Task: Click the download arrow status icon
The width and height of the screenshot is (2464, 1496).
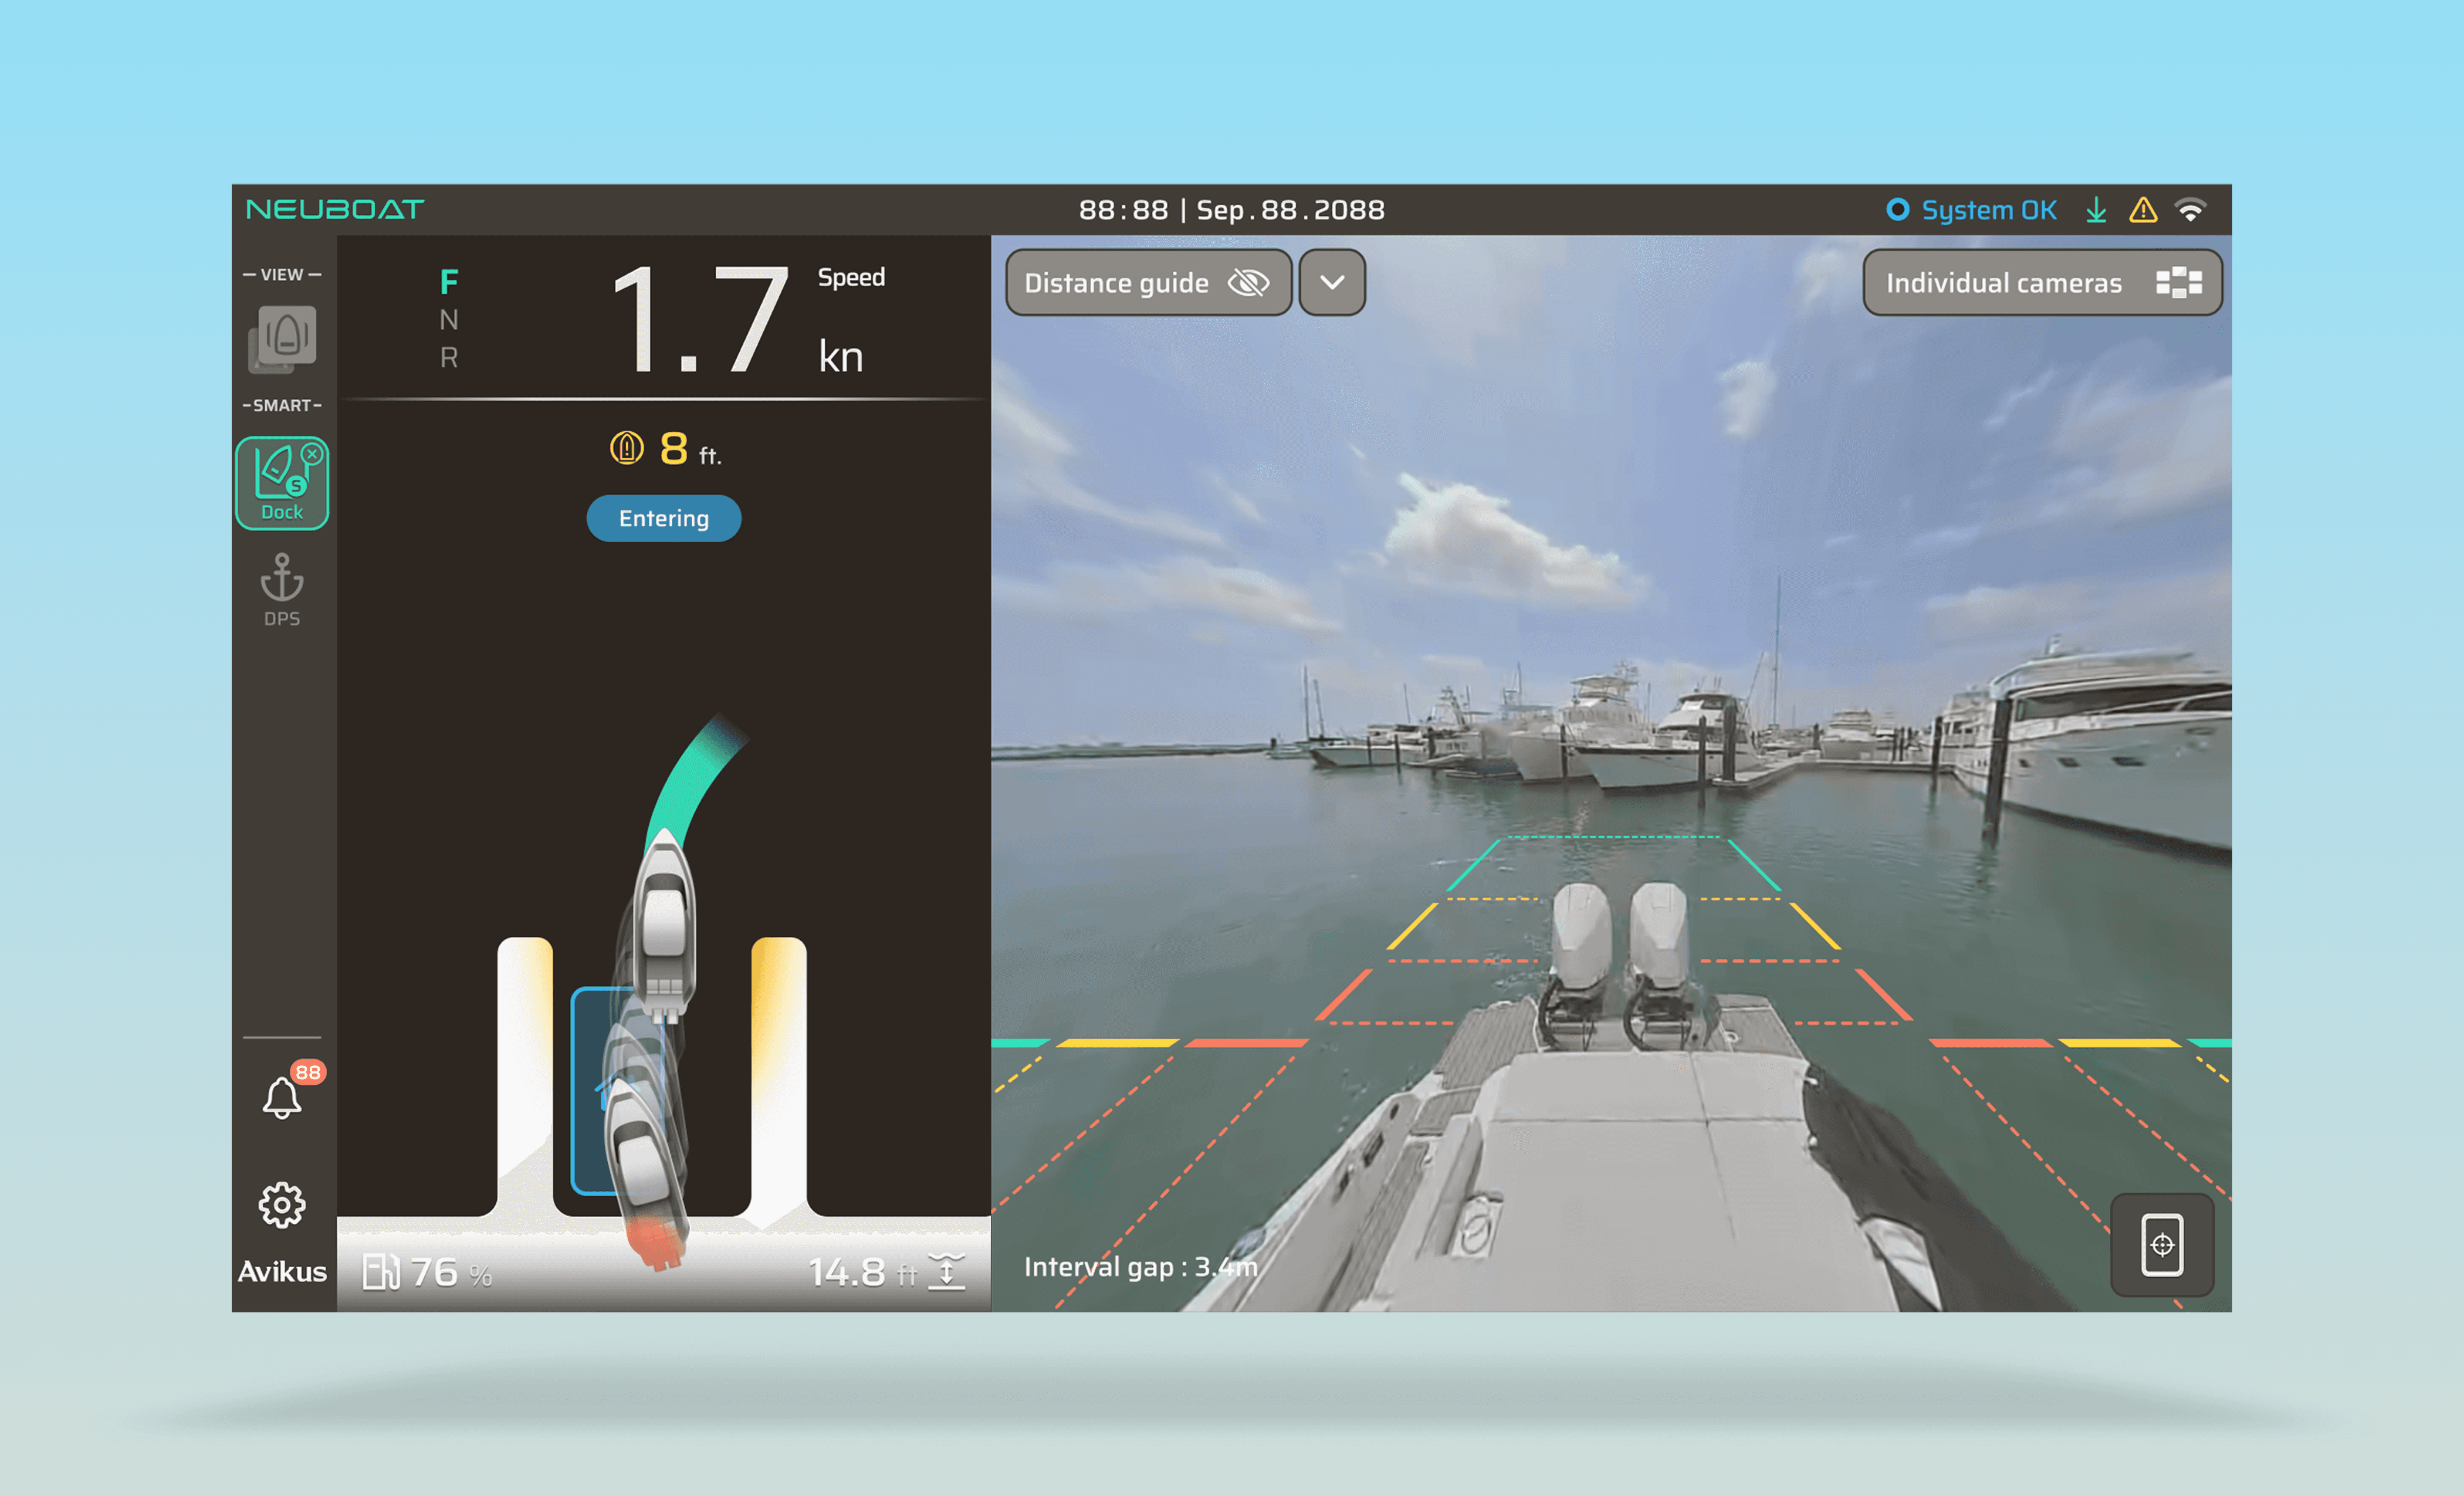Action: [x=2096, y=210]
